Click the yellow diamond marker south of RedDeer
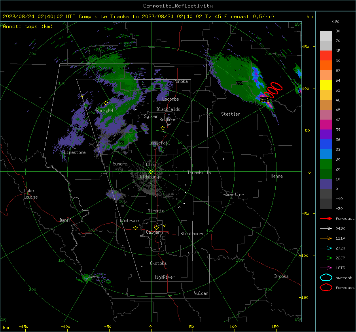356x332 pixels. (x=163, y=128)
